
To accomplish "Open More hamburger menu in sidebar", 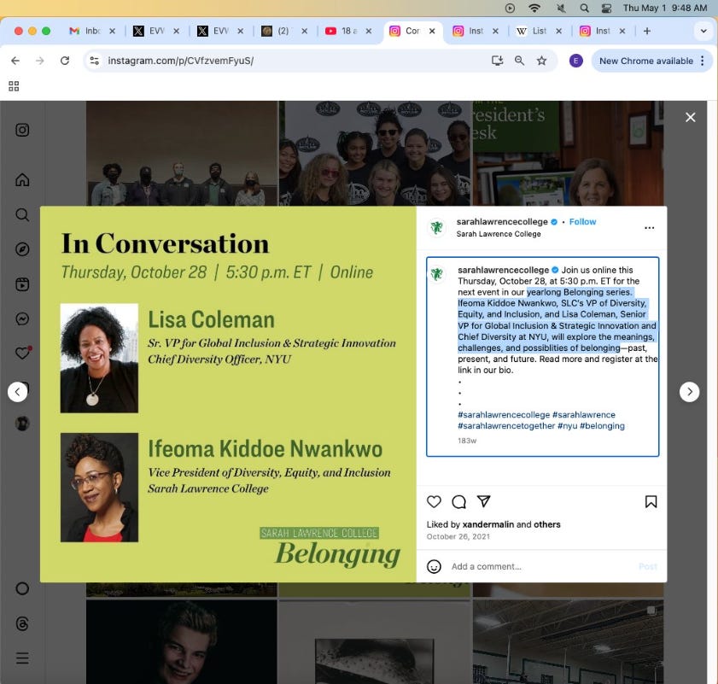I will coord(22,658).
